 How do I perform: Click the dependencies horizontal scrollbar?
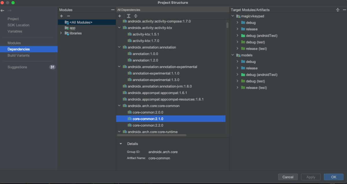click(152, 135)
